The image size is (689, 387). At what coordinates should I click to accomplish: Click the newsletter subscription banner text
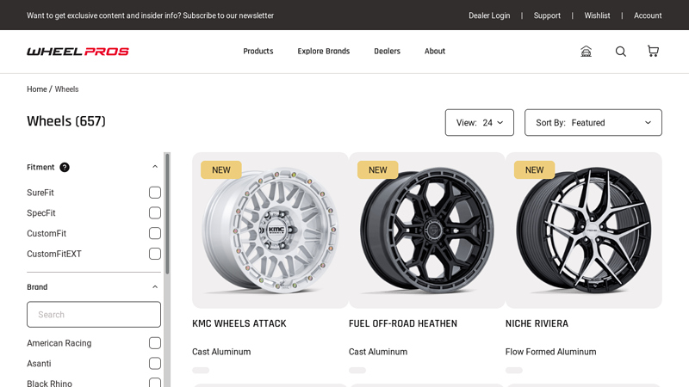coord(150,15)
